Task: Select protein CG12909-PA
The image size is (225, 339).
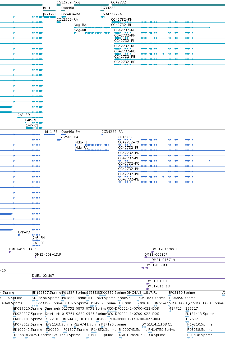Action: click(x=68, y=137)
